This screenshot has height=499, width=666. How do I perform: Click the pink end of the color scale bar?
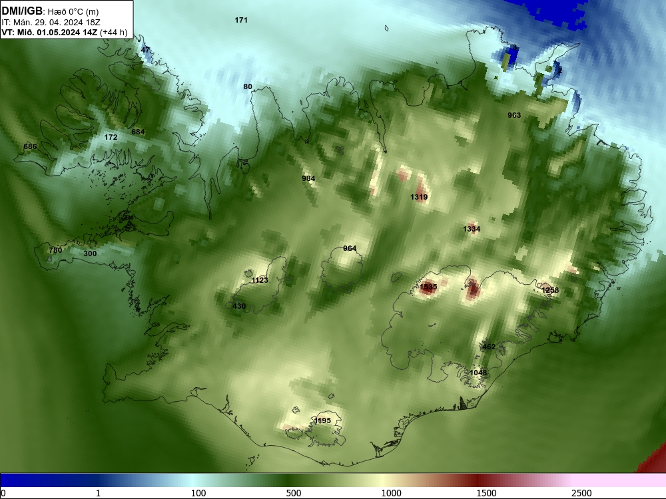pos(620,480)
